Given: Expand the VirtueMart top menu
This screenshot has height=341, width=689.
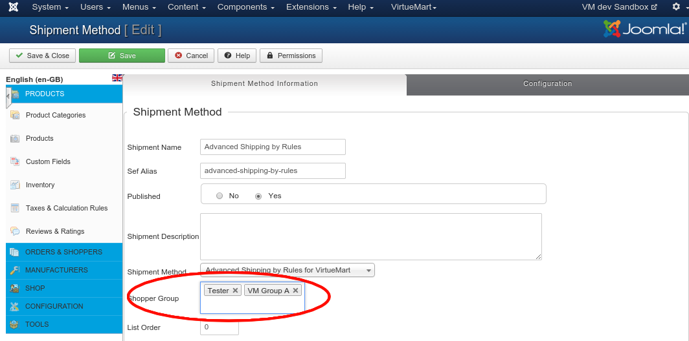Looking at the screenshot, I should tap(414, 7).
